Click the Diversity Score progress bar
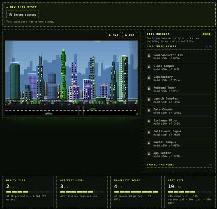The width and height of the screenshot is (217, 209). [136, 192]
